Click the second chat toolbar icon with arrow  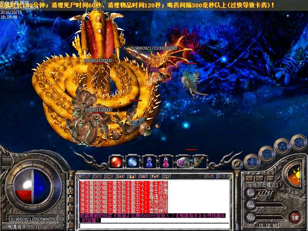[x=97, y=177]
